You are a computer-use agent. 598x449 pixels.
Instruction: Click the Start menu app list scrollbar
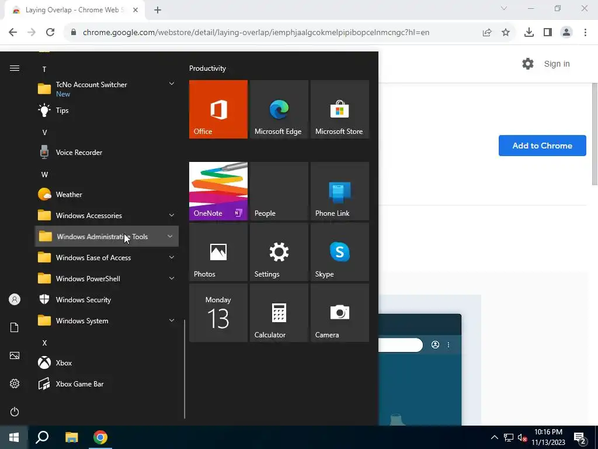coord(185,369)
